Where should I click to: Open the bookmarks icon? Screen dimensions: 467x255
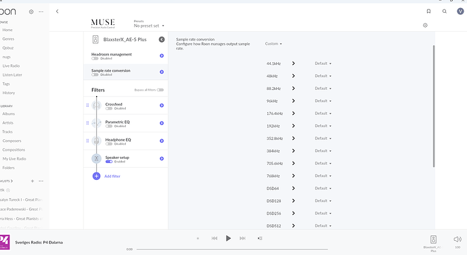pos(428,11)
